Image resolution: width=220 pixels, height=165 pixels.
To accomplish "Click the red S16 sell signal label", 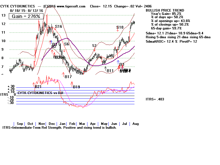I will tap(59, 27).
